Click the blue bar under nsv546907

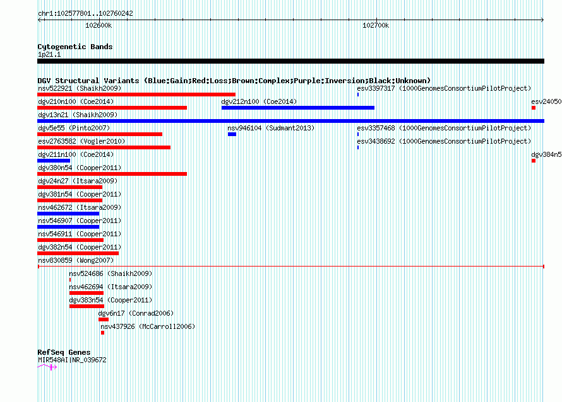[68, 227]
